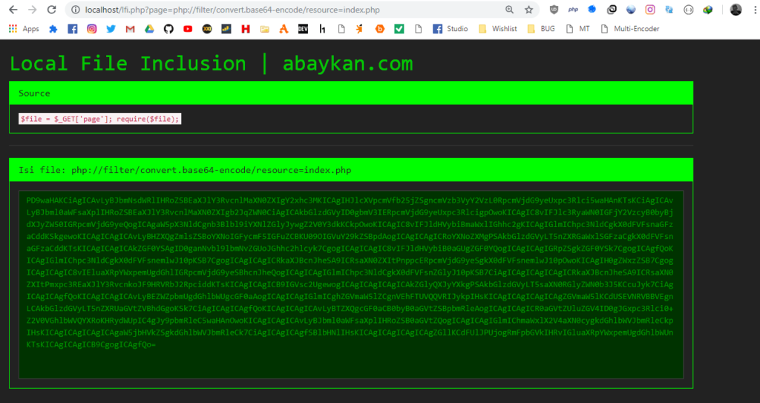This screenshot has width=760, height=403.
Task: Open the Apps shortcut in bookmarks bar
Action: point(24,29)
